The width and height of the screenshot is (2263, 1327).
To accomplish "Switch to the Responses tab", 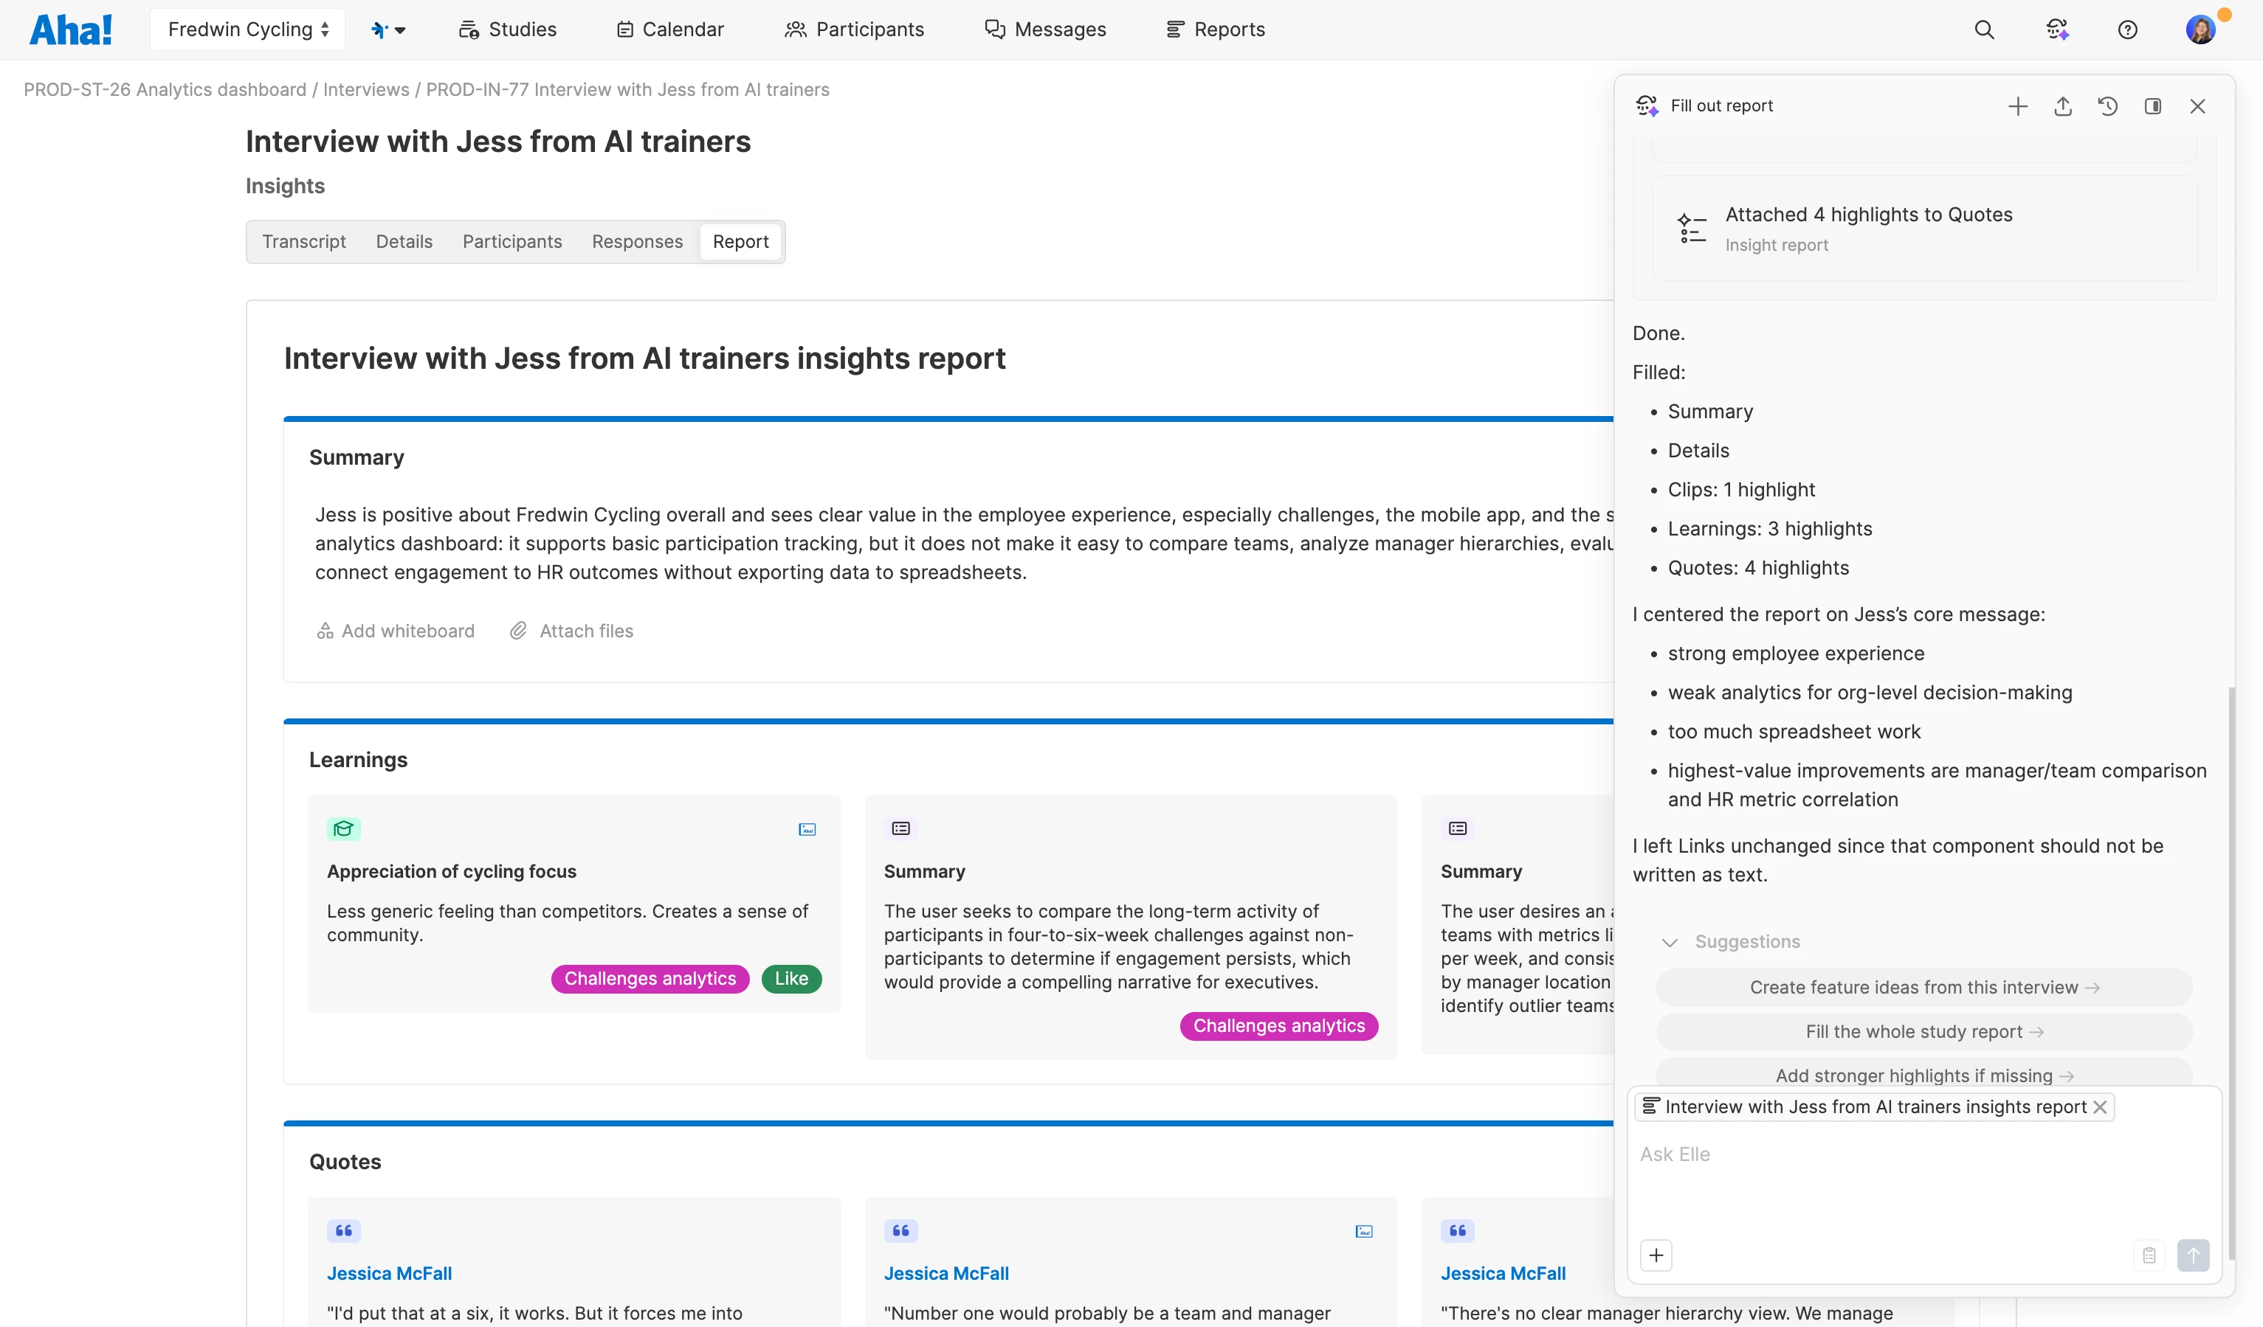I will pos(637,241).
